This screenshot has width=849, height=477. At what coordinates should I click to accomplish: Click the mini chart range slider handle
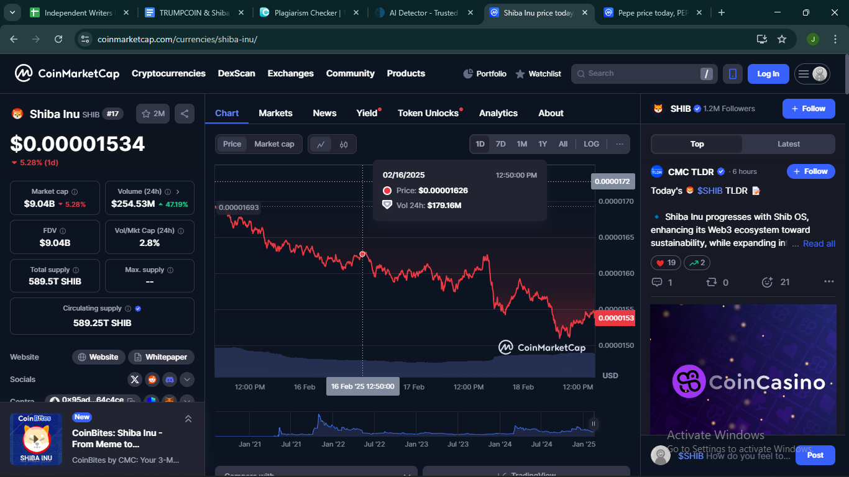point(593,424)
